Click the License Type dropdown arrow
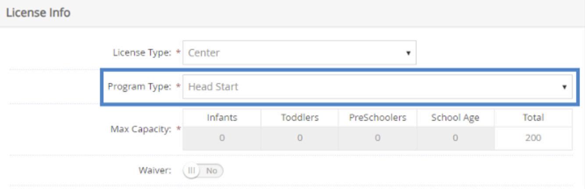This screenshot has width=585, height=189. (408, 53)
